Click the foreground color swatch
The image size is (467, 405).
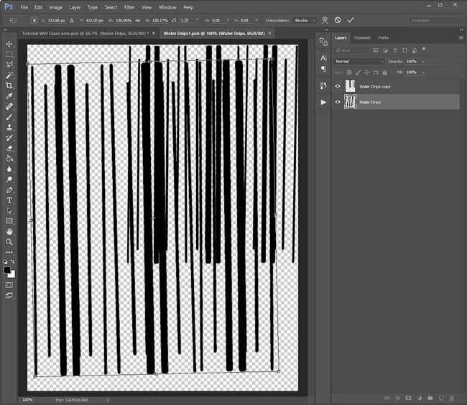point(7,270)
